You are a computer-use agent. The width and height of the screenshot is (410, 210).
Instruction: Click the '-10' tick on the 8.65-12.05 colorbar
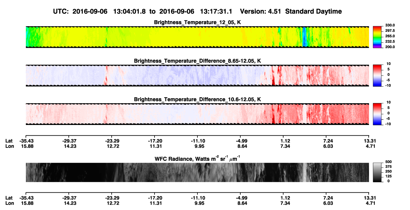(388, 85)
